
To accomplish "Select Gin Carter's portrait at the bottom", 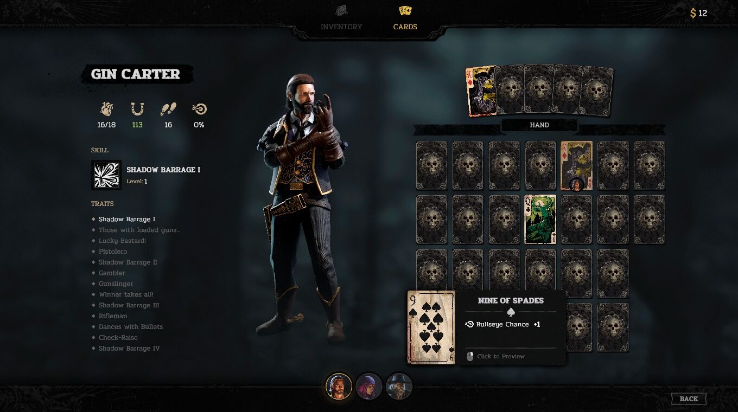I will [x=338, y=387].
